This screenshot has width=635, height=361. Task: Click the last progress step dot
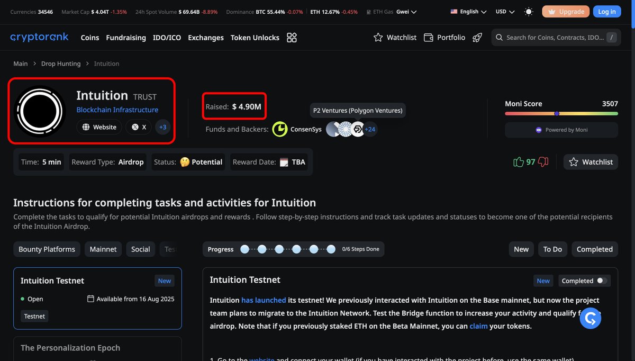tap(331, 249)
